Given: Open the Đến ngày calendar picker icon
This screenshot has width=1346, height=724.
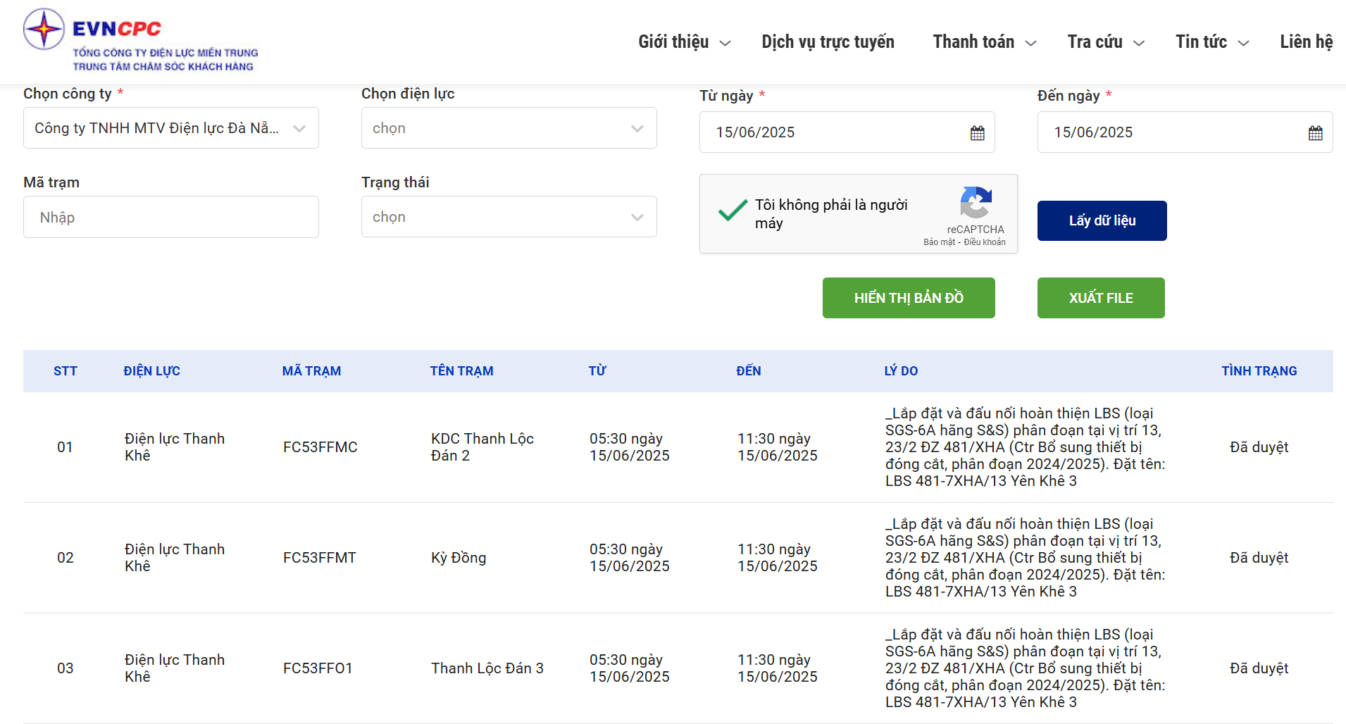Looking at the screenshot, I should [1315, 133].
